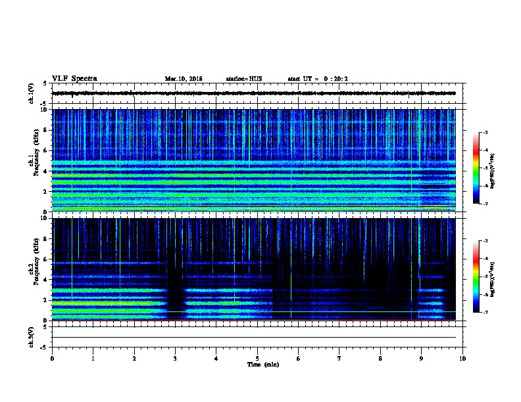Click the ch.2 spectrogram panel
This screenshot has width=521, height=402.
pos(254,269)
